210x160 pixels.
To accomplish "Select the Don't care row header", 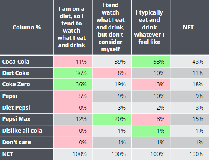I will point(27,143).
